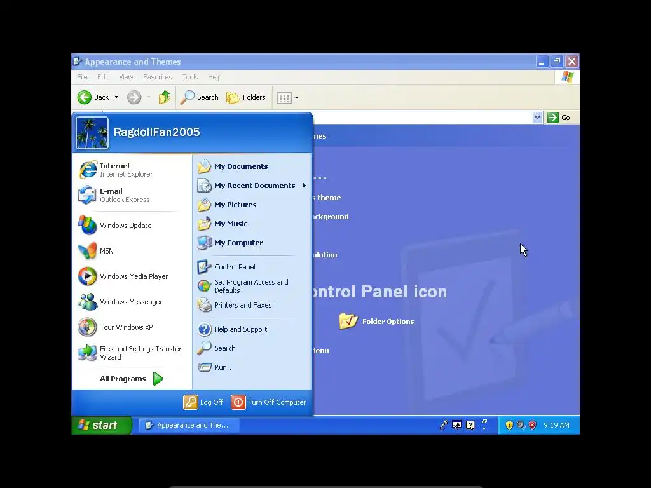Start Tour Windows XP
Viewport: 651px width, 488px height.
(x=132, y=327)
